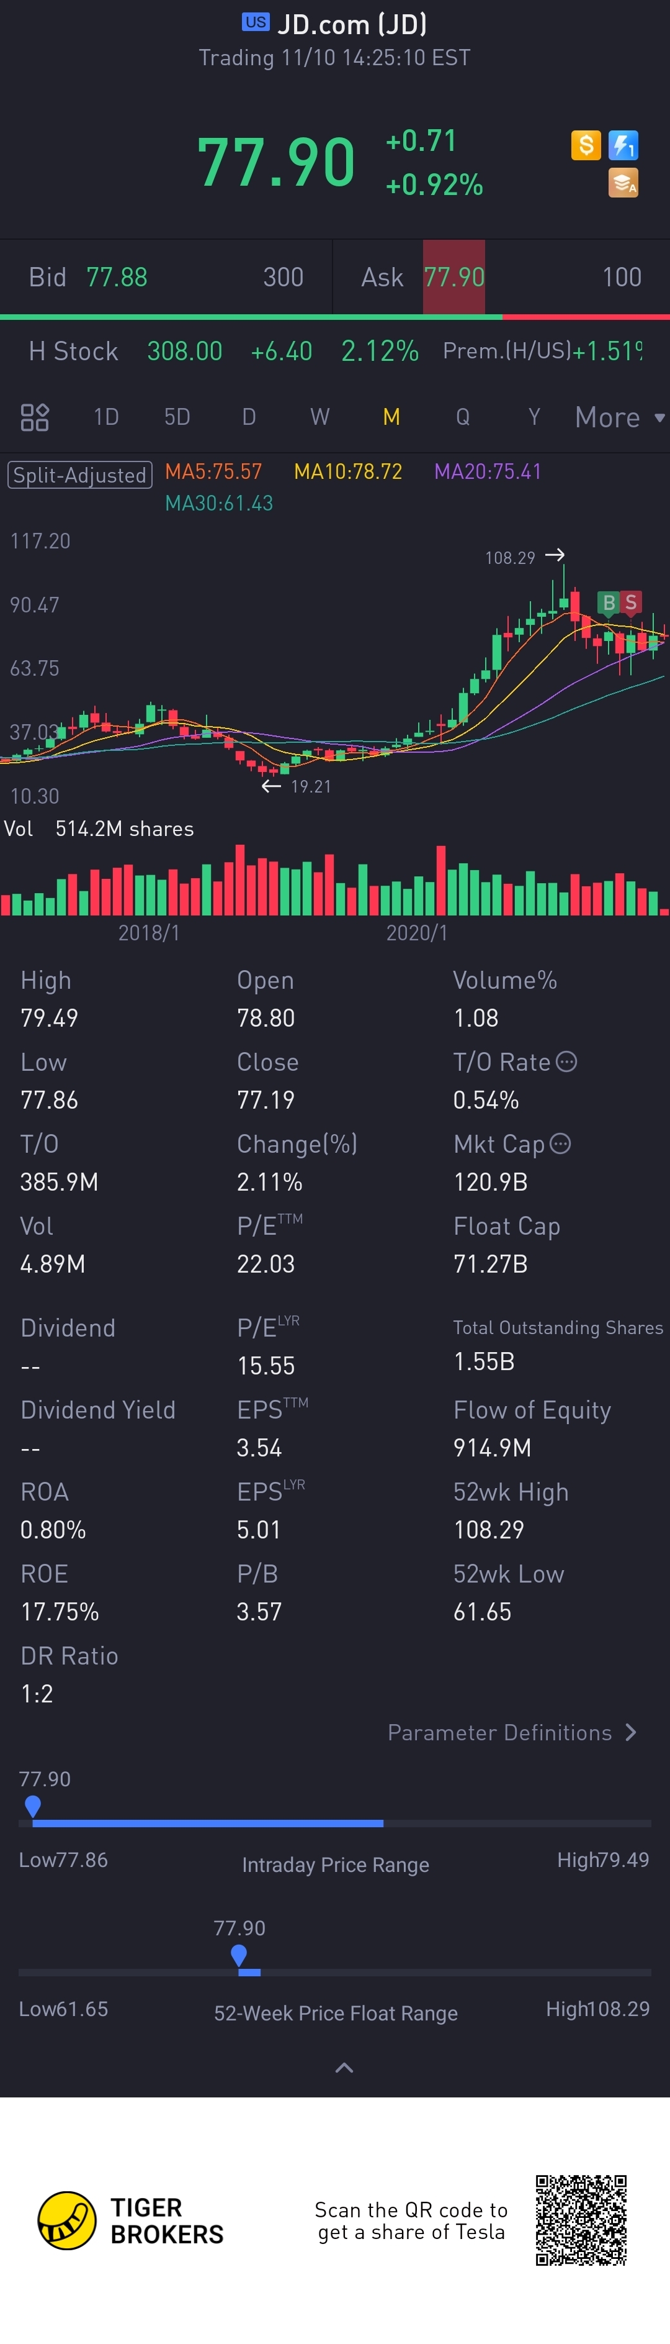Tap the green B buy marker
670x2344 pixels.
click(x=608, y=602)
